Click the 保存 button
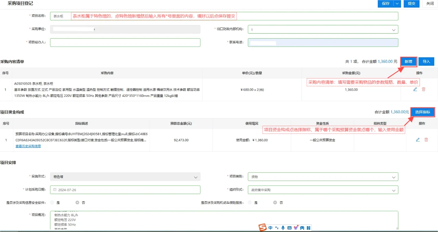Image resolution: width=438 pixels, height=232 pixels. point(386,3)
